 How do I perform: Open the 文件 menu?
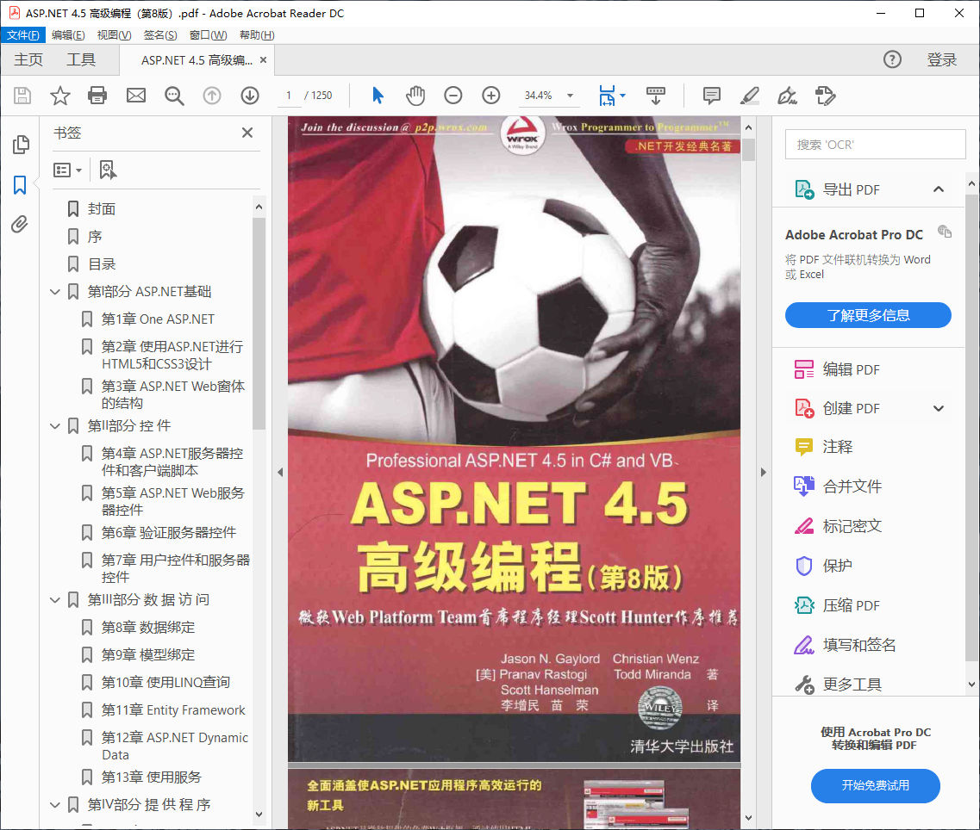pyautogui.click(x=22, y=35)
